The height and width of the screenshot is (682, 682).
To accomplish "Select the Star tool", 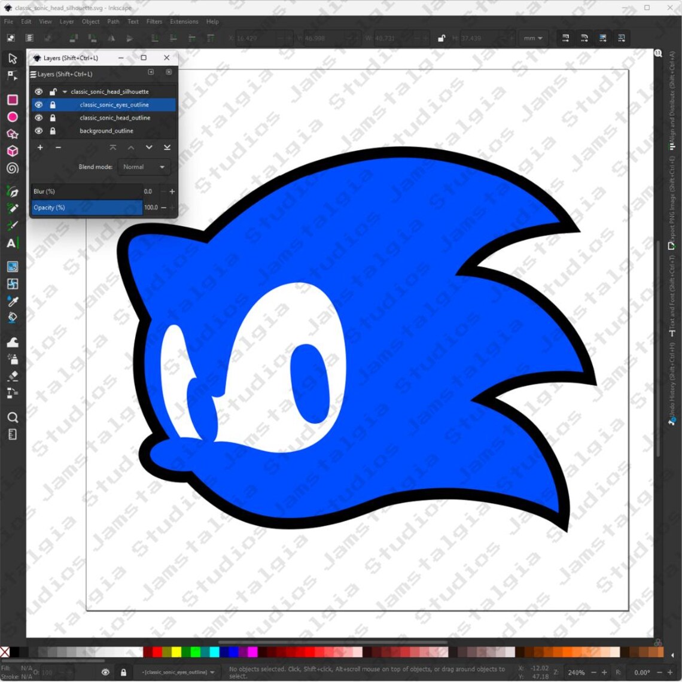I will coord(12,134).
